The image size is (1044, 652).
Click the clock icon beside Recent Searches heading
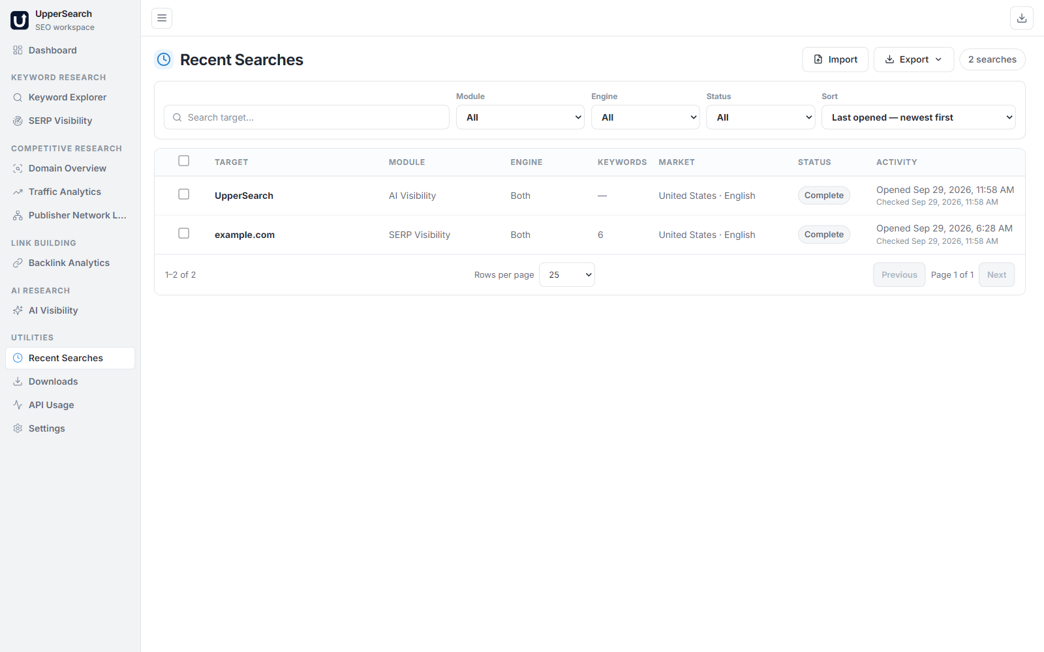pyautogui.click(x=164, y=59)
